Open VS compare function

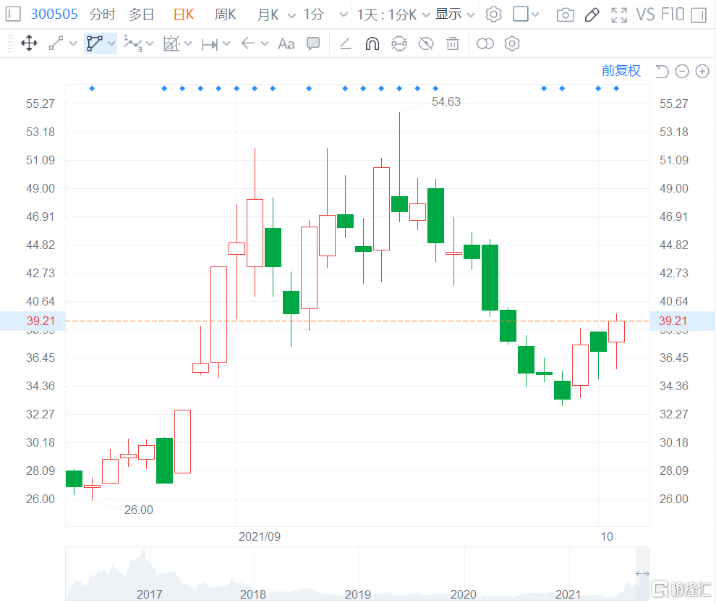click(x=646, y=14)
